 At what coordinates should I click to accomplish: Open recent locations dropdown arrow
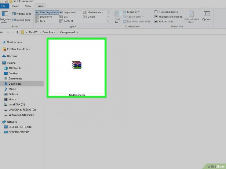tap(13, 32)
